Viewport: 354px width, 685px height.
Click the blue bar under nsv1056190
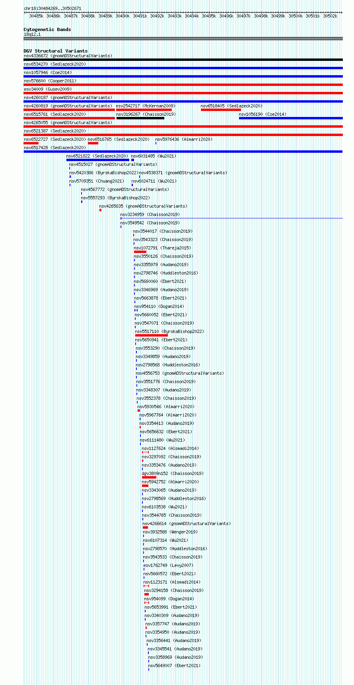tap(291, 118)
